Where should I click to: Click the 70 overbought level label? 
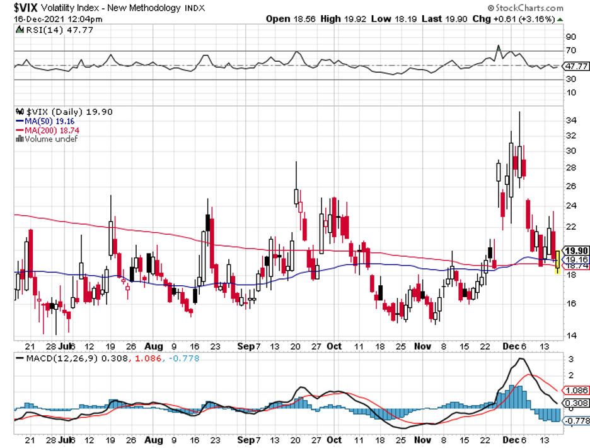(x=571, y=50)
